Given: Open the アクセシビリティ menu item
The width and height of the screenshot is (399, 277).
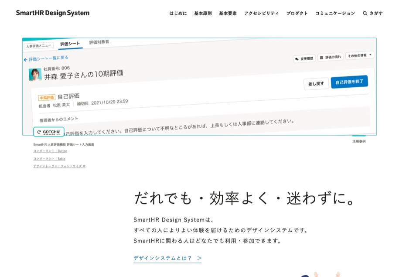Looking at the screenshot, I should click(x=261, y=13).
